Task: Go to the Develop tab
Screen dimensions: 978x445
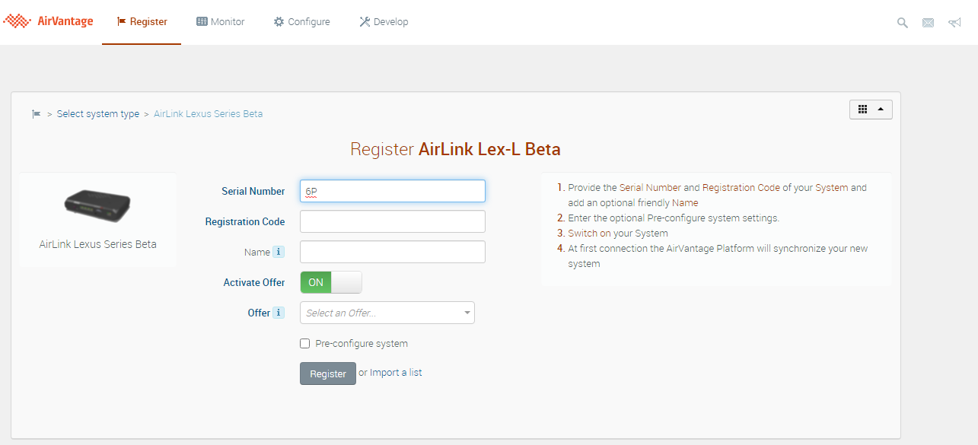Action: point(384,22)
